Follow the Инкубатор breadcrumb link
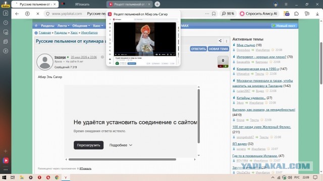Viewport: 323px width, 181px height. pos(89,33)
